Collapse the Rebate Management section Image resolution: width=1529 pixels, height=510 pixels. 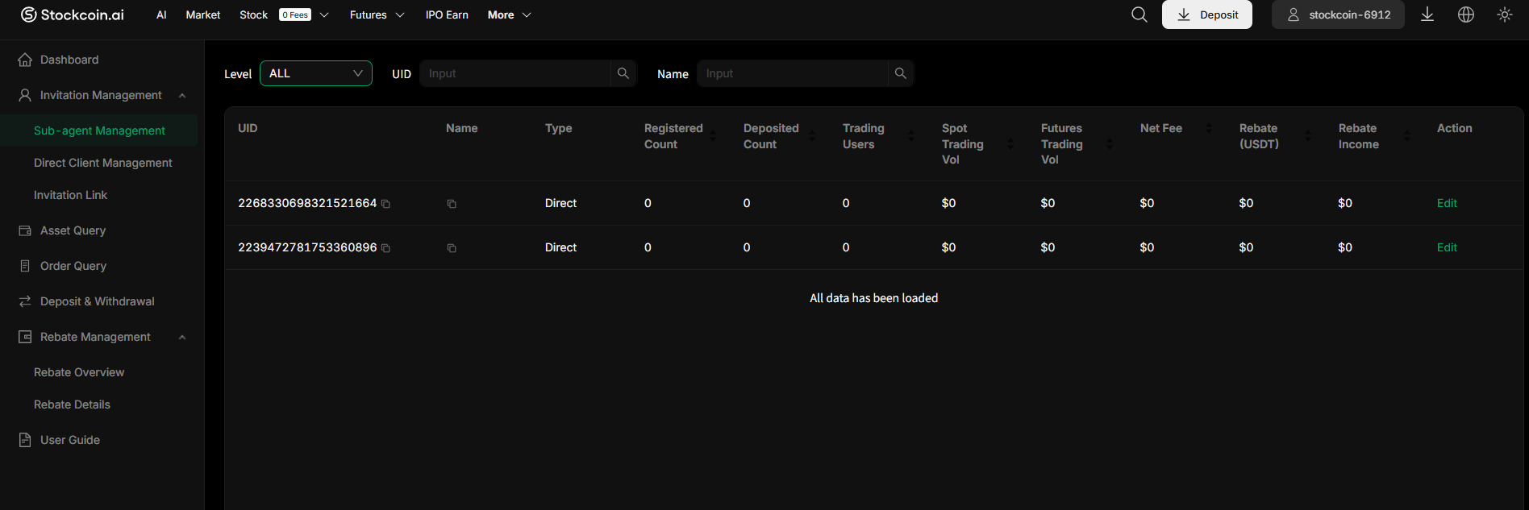pos(102,337)
